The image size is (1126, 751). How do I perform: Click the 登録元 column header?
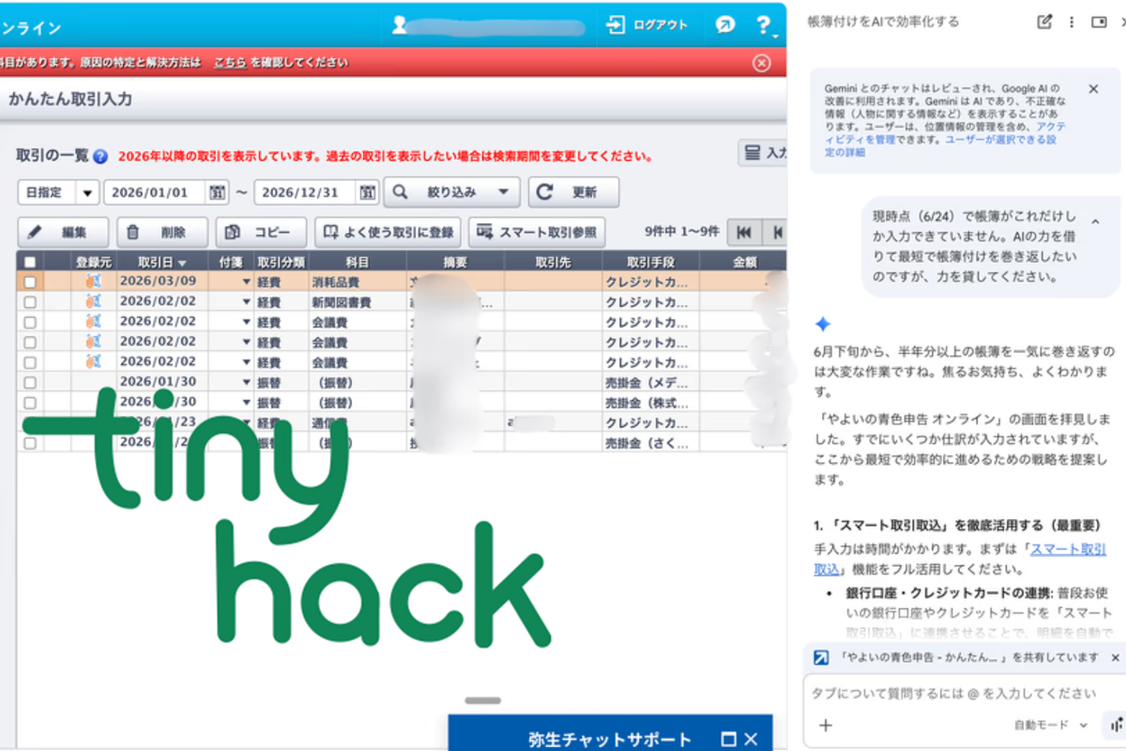(93, 262)
